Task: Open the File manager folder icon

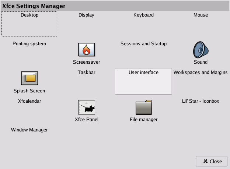Action: coord(144,107)
